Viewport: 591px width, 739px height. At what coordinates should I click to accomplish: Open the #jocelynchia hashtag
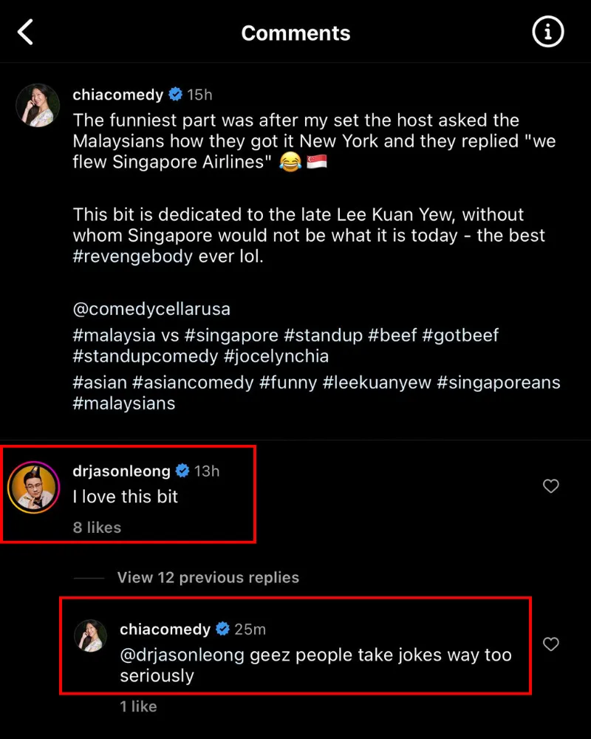pyautogui.click(x=276, y=356)
